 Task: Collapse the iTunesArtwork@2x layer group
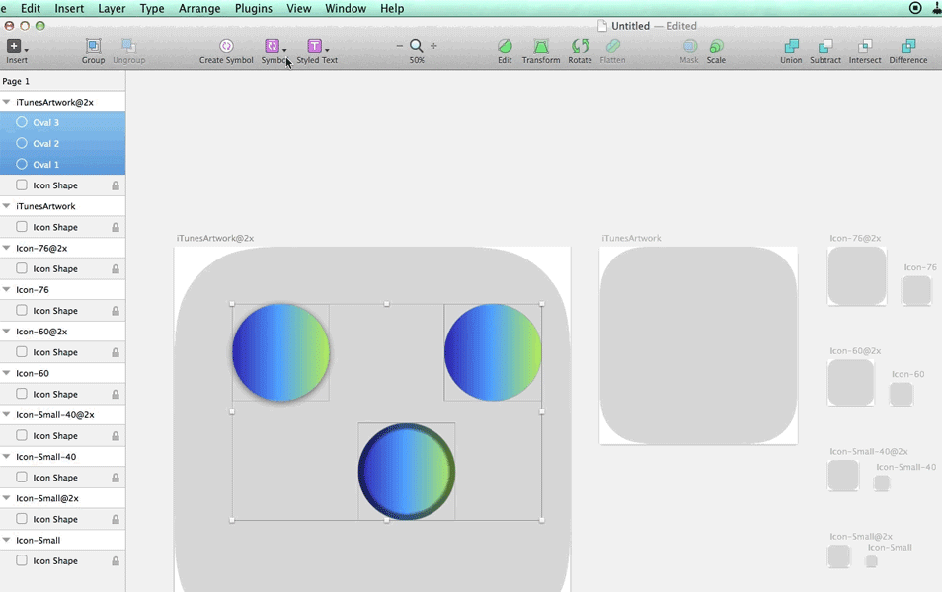coord(8,101)
